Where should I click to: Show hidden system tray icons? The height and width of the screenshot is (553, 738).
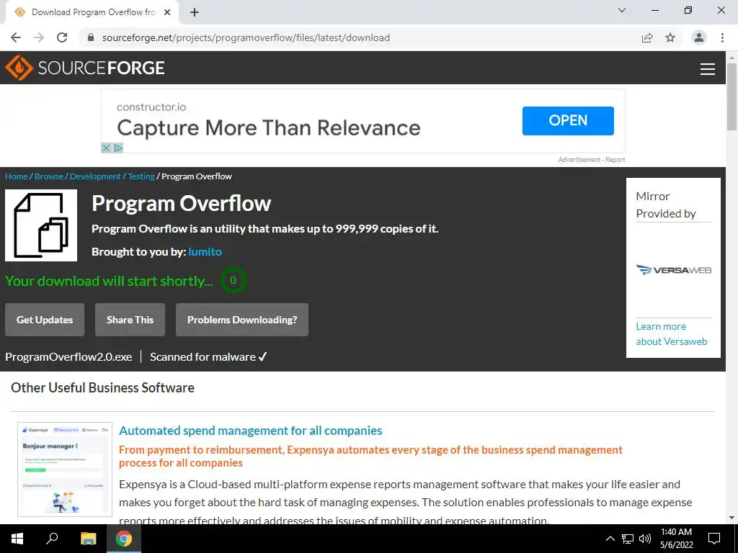[x=610, y=539]
